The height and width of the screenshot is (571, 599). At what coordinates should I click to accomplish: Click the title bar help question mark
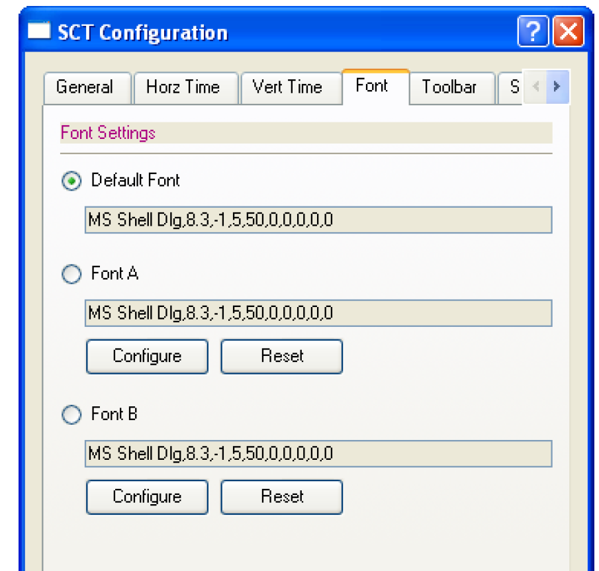pyautogui.click(x=533, y=31)
